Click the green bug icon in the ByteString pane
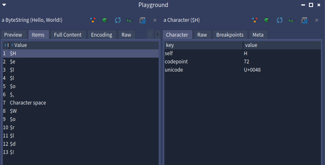 pyautogui.click(x=105, y=20)
